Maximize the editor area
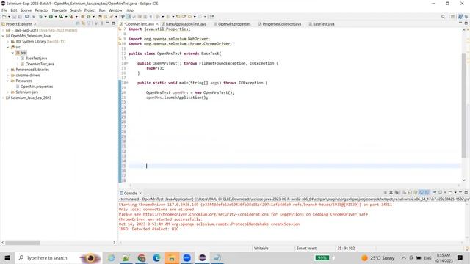 click(x=466, y=23)
